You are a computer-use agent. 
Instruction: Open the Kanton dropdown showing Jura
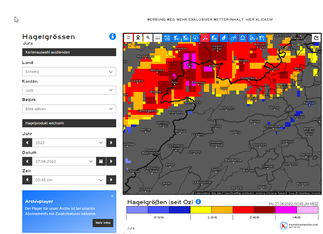pos(69,90)
